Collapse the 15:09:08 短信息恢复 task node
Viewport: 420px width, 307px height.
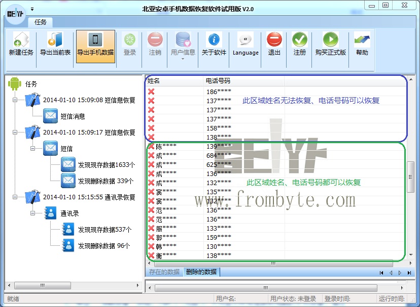pyautogui.click(x=16, y=100)
